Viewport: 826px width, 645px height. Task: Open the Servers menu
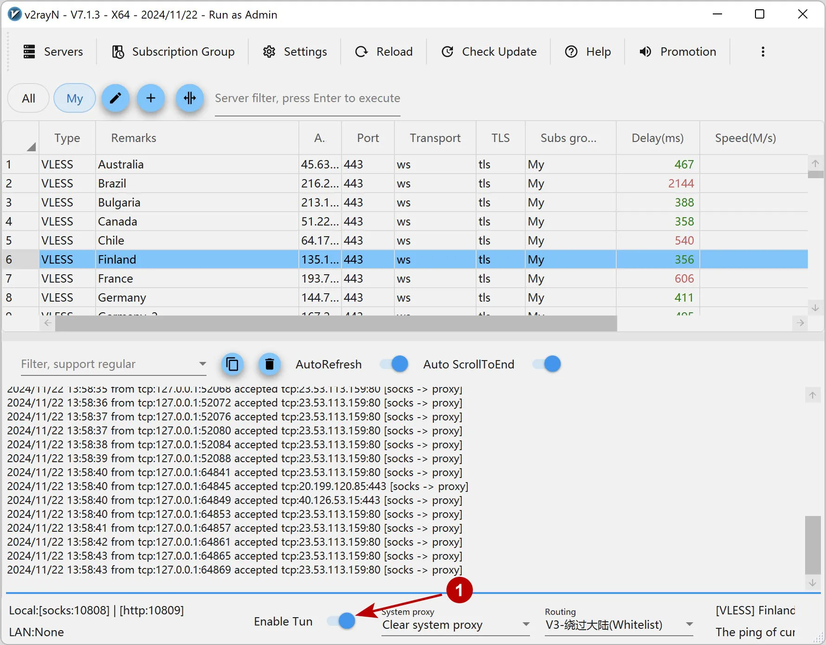53,52
